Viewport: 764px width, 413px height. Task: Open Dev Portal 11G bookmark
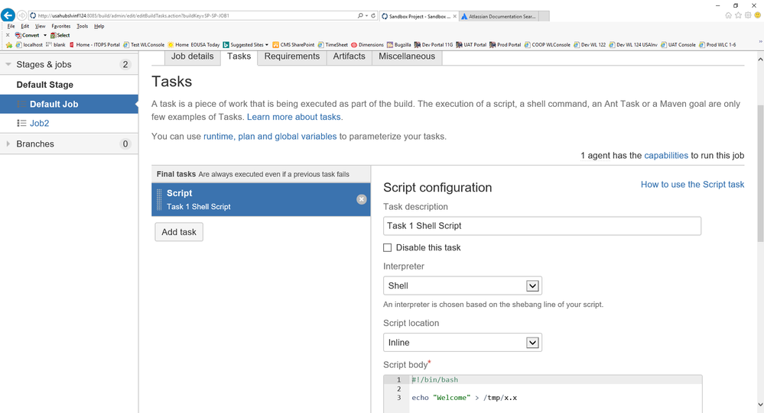tap(433, 45)
